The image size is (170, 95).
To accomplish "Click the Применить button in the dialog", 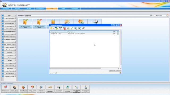I will pyautogui.click(x=112, y=71).
